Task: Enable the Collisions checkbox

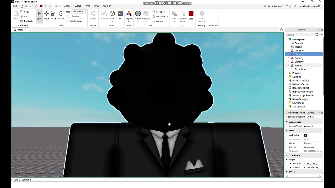Action: coord(68,16)
